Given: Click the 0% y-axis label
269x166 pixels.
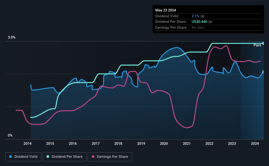Looking at the screenshot, I should pos(10,135).
